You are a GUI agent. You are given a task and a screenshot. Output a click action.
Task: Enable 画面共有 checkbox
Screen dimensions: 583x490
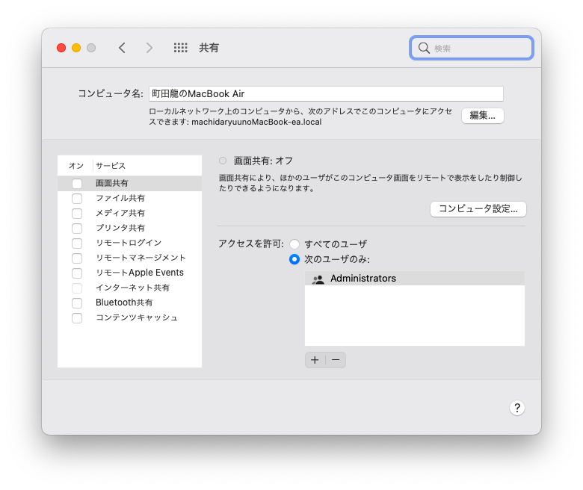tap(77, 184)
